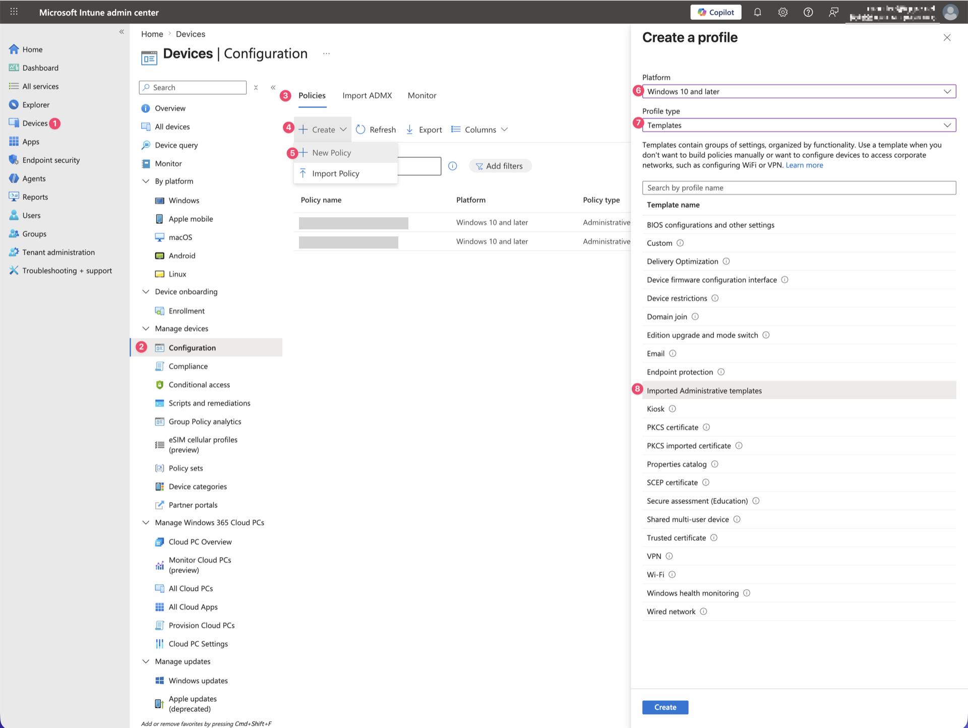Collapse the By platform section
This screenshot has height=728, width=968.
[146, 181]
